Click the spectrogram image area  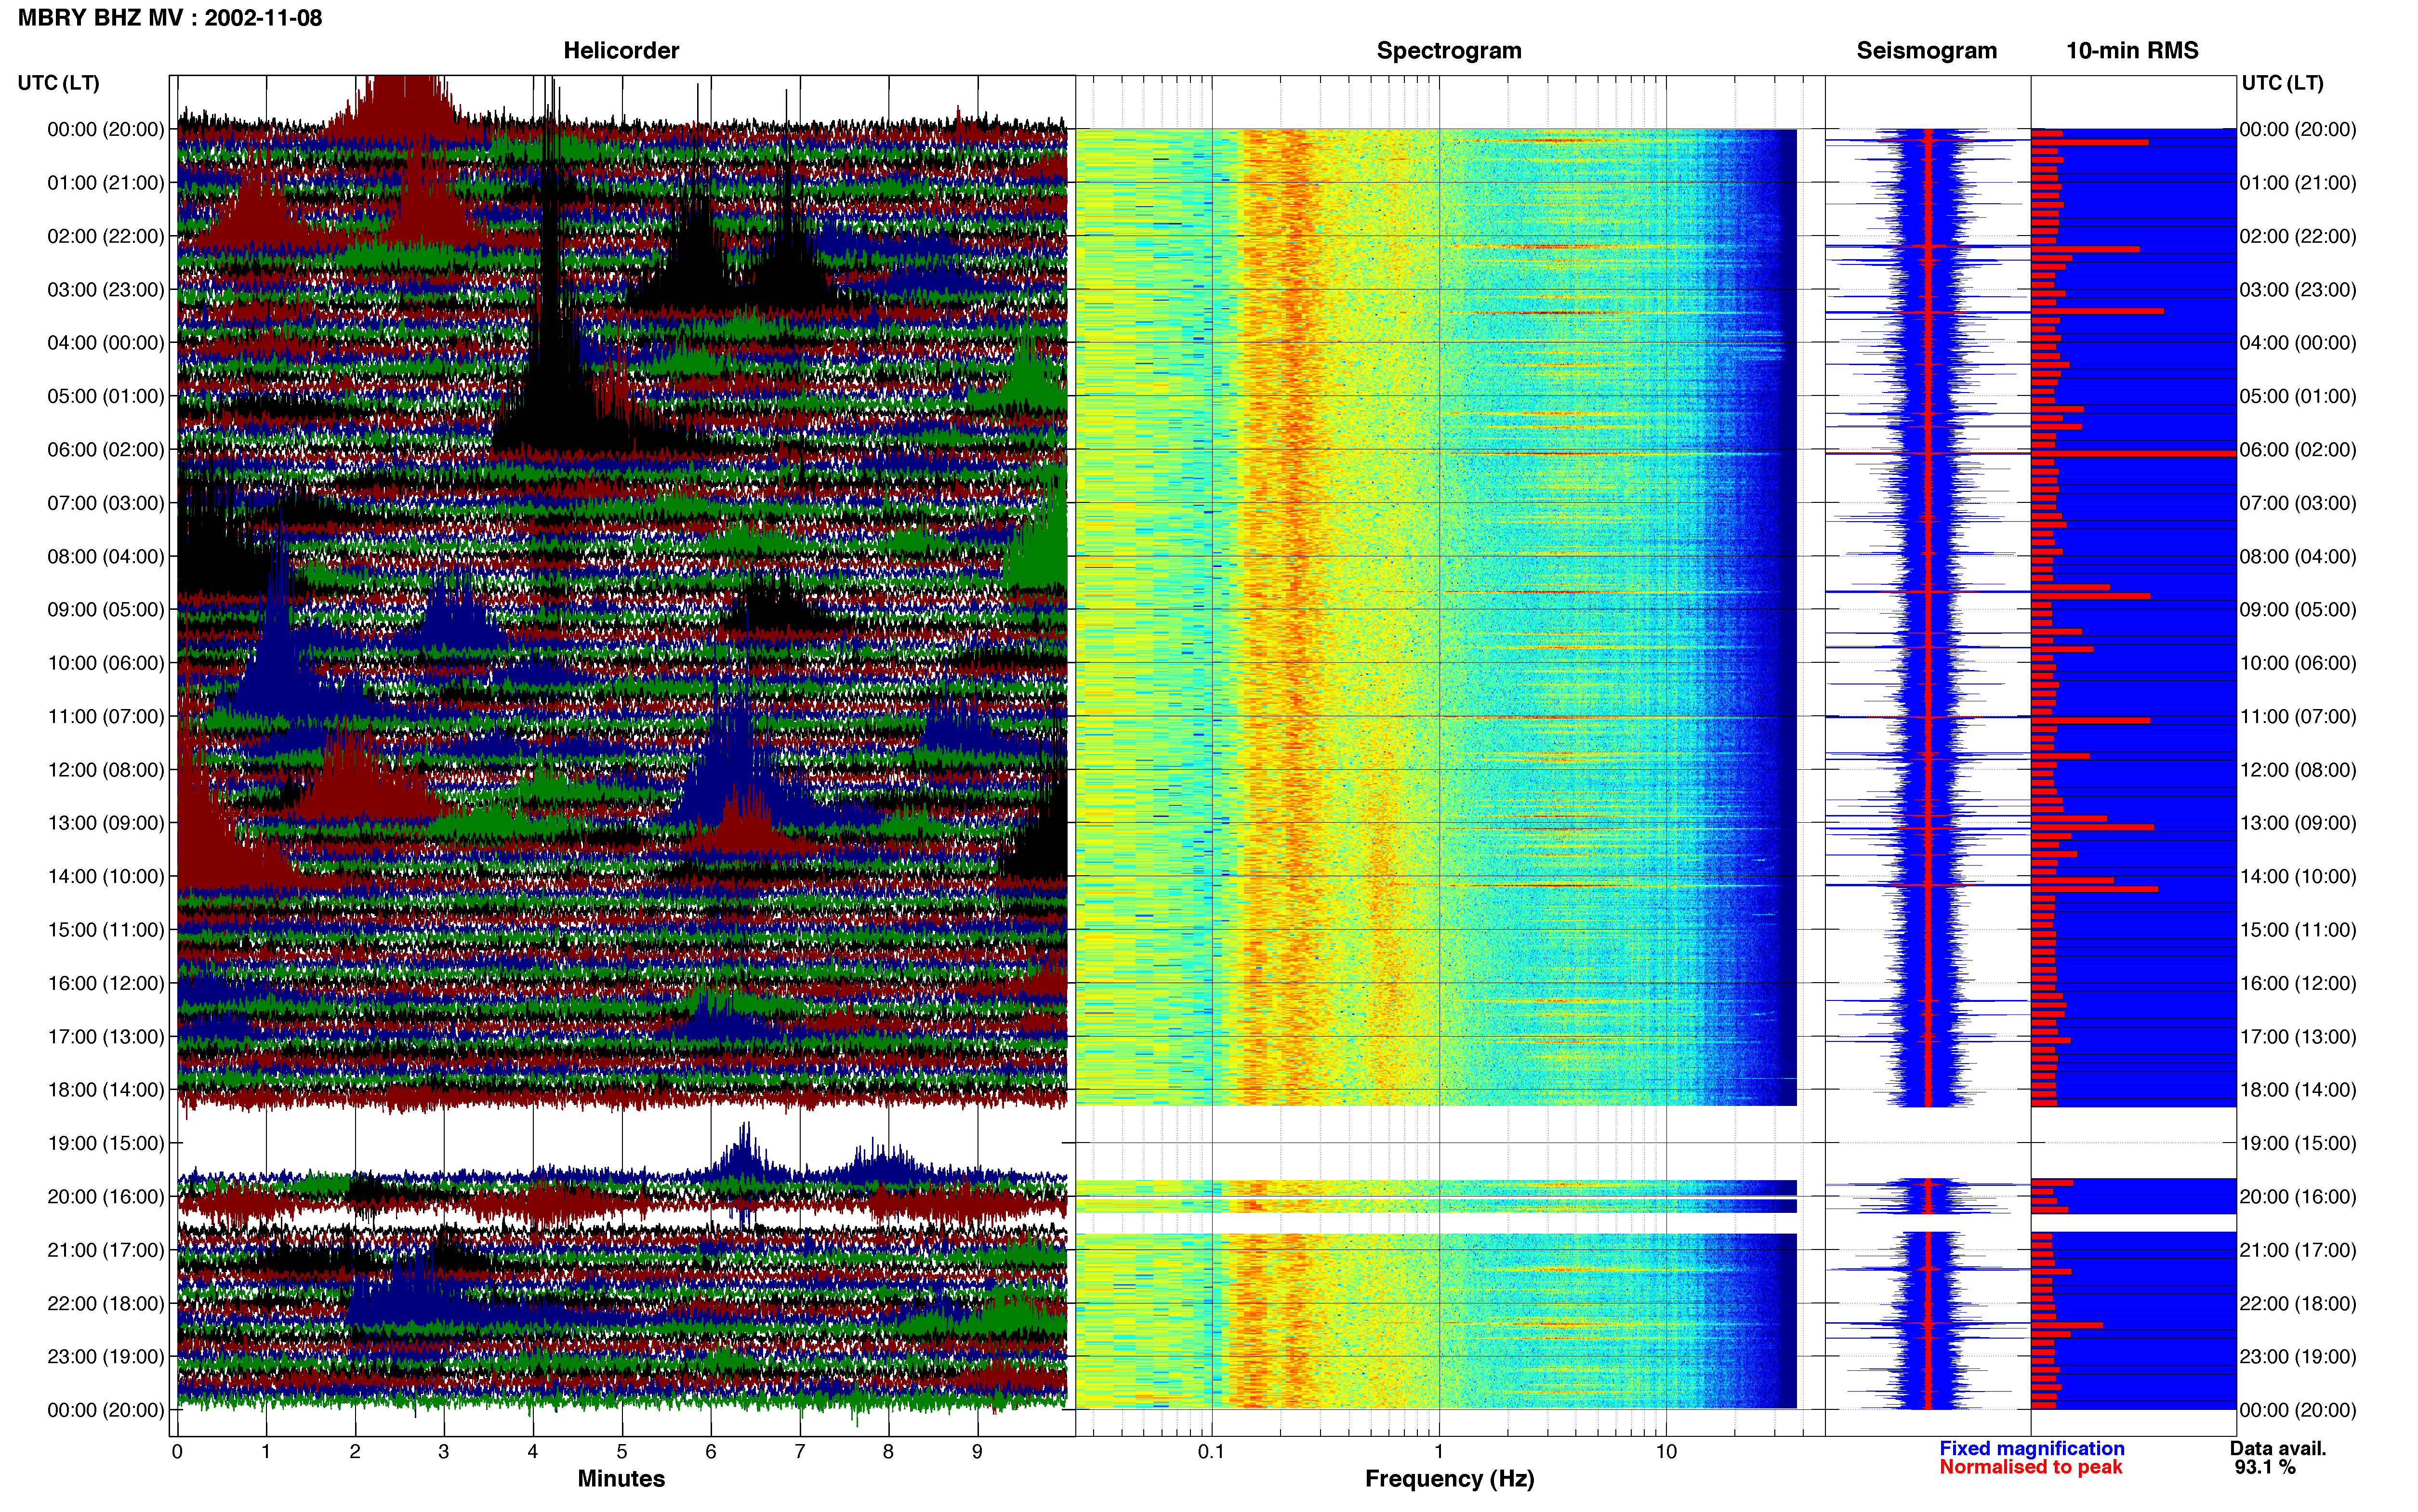(1436, 768)
